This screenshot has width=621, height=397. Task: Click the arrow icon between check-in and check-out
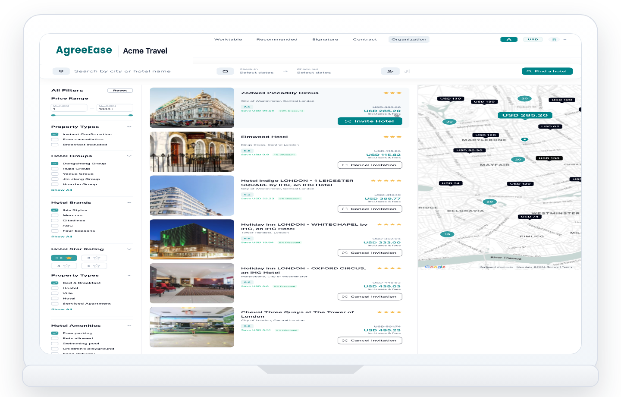pyautogui.click(x=285, y=71)
